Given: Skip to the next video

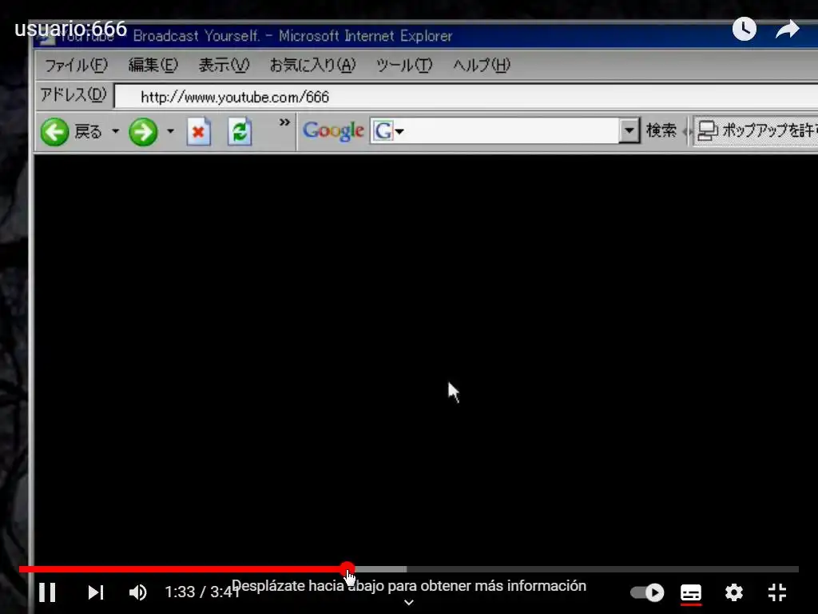Looking at the screenshot, I should tap(96, 592).
